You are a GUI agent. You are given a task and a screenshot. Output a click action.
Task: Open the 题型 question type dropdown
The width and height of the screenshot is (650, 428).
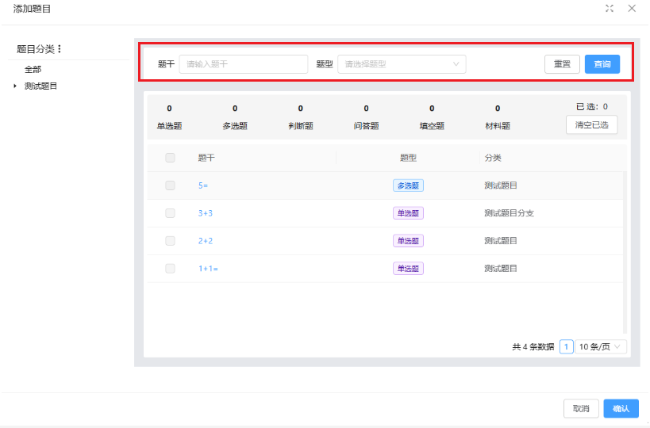[402, 64]
